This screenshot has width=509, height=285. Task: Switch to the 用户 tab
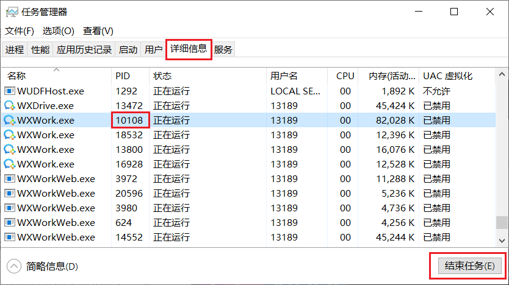click(x=154, y=49)
